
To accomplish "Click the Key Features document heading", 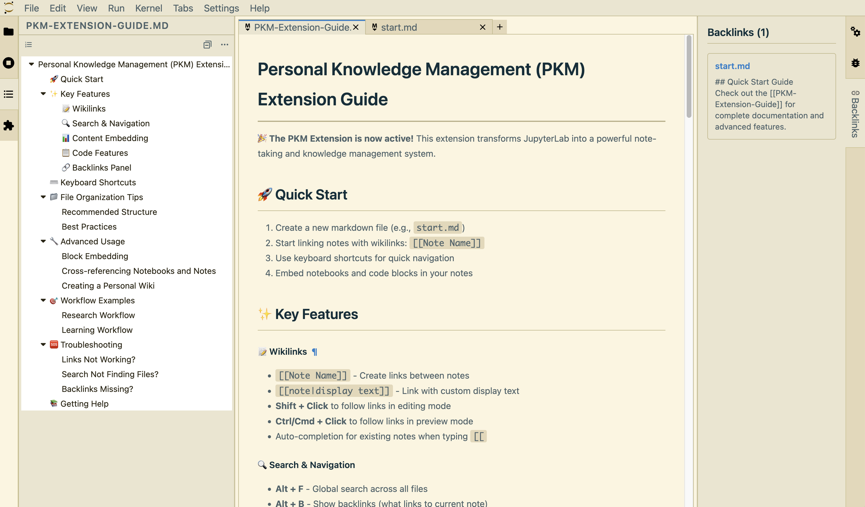I will 308,314.
